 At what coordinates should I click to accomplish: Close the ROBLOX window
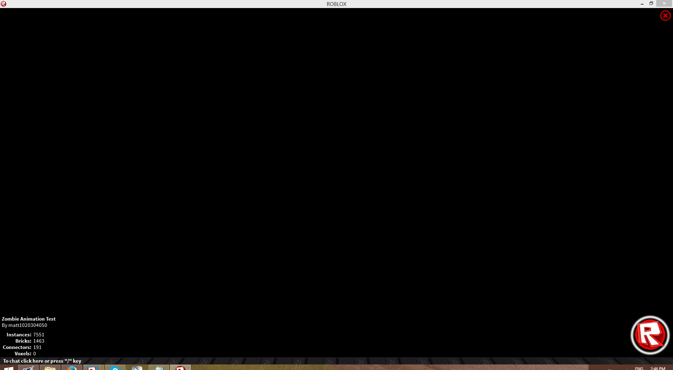coord(664,4)
